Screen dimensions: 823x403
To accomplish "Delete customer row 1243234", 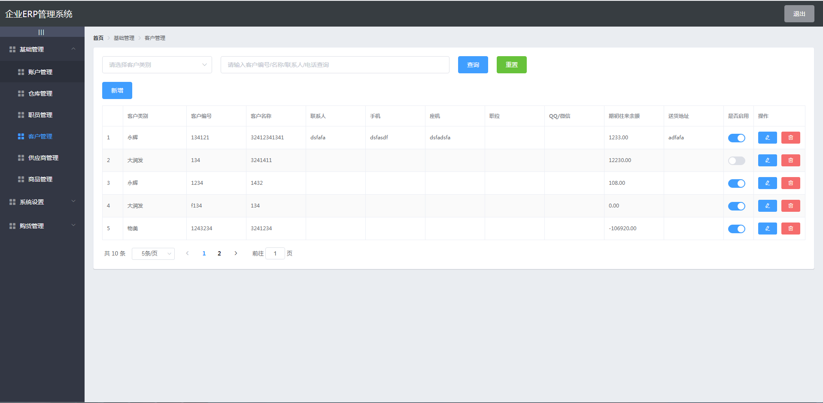I will pos(790,229).
